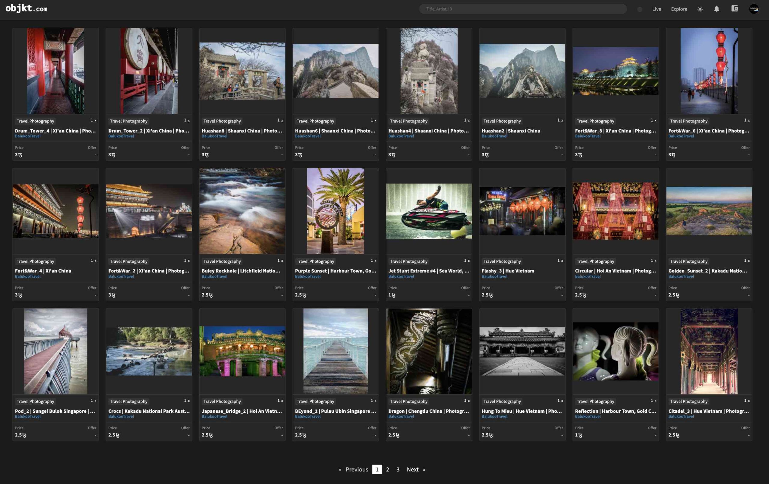Screen dimensions: 769x484
Task: Toggle light theme with sun icon
Action: tap(700, 9)
